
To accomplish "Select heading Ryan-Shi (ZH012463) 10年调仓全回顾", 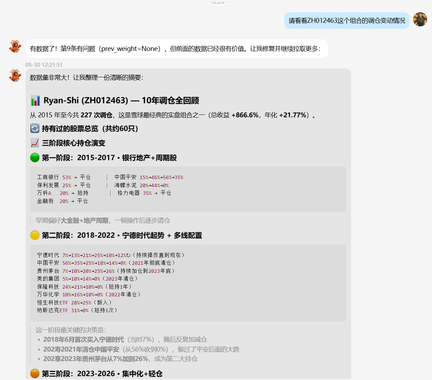I will tap(121, 101).
